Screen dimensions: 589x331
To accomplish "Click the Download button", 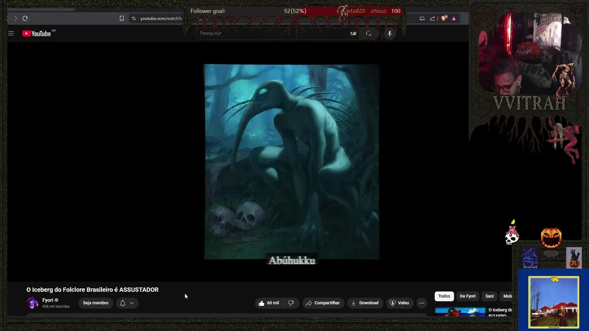I will pos(364,303).
